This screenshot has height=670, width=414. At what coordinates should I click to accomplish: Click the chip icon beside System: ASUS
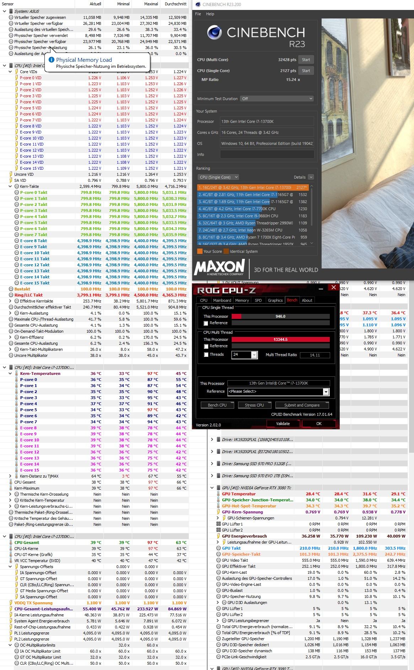click(x=11, y=11)
